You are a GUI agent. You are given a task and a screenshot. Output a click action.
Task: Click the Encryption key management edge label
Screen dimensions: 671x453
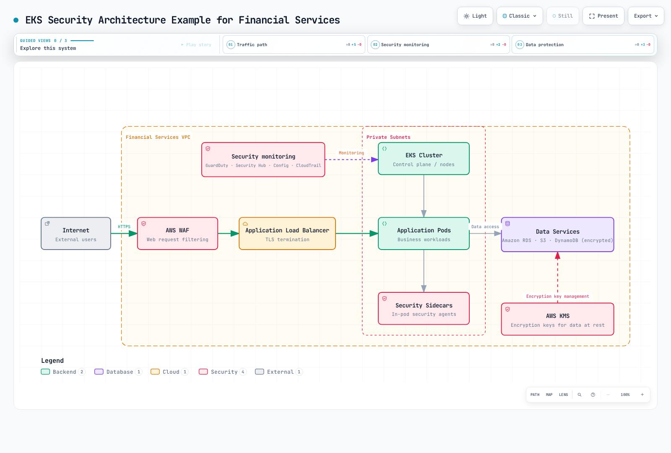coord(558,297)
